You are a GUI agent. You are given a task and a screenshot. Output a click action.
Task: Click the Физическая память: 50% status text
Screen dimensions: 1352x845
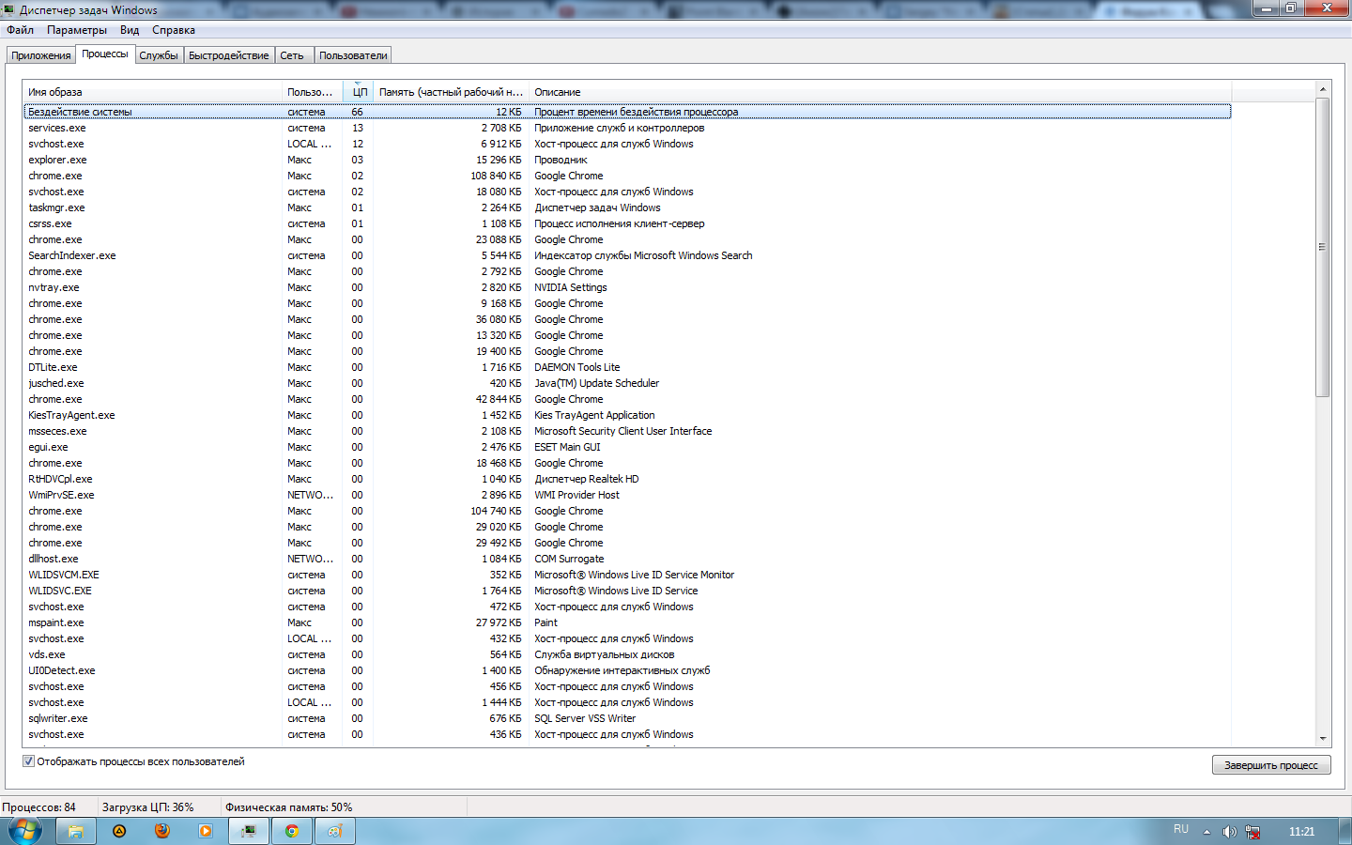pos(289,807)
